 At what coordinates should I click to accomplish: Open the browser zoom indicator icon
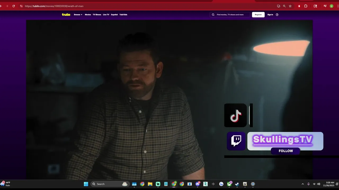(284, 6)
